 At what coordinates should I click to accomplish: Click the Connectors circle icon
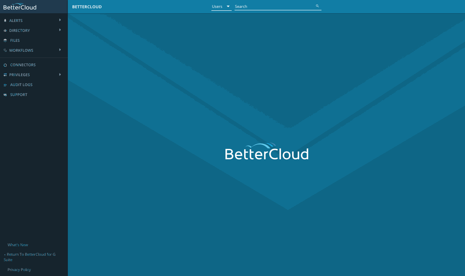(5, 65)
